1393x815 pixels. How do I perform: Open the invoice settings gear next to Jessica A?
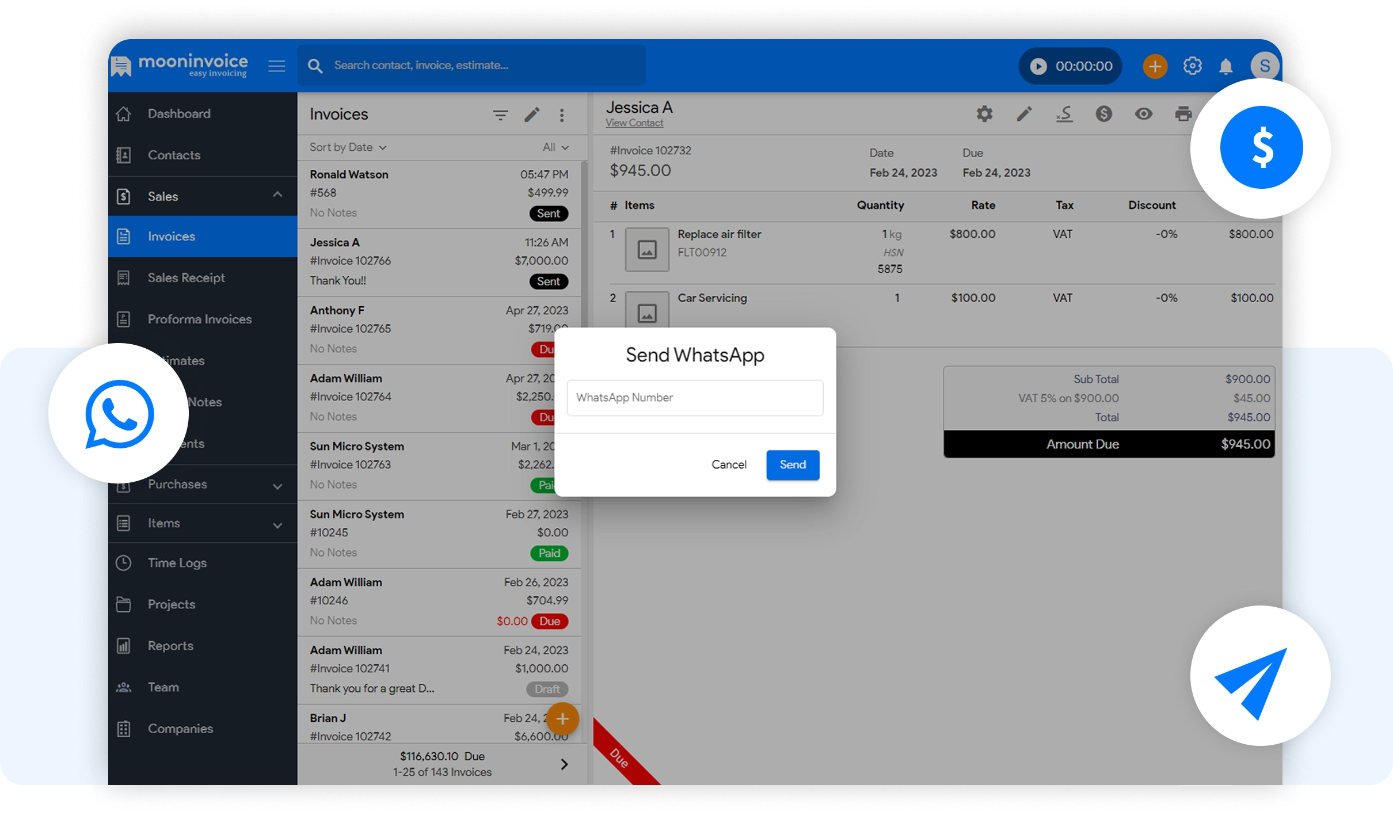click(984, 114)
